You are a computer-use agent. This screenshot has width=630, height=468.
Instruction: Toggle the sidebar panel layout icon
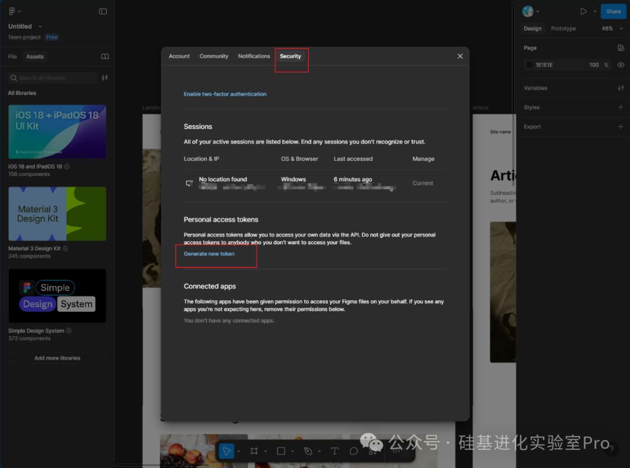103,11
